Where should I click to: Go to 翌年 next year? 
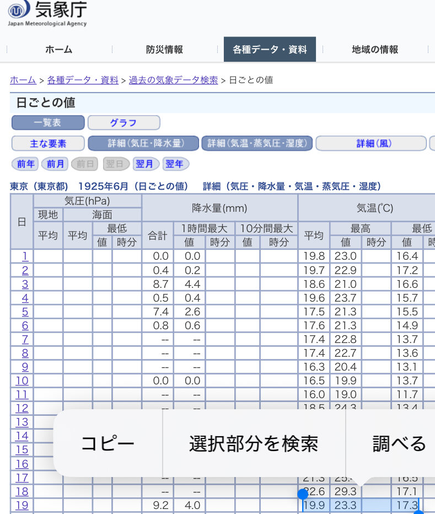tap(175, 164)
